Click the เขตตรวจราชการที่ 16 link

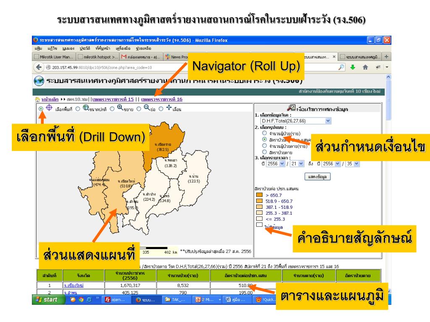click(x=162, y=99)
